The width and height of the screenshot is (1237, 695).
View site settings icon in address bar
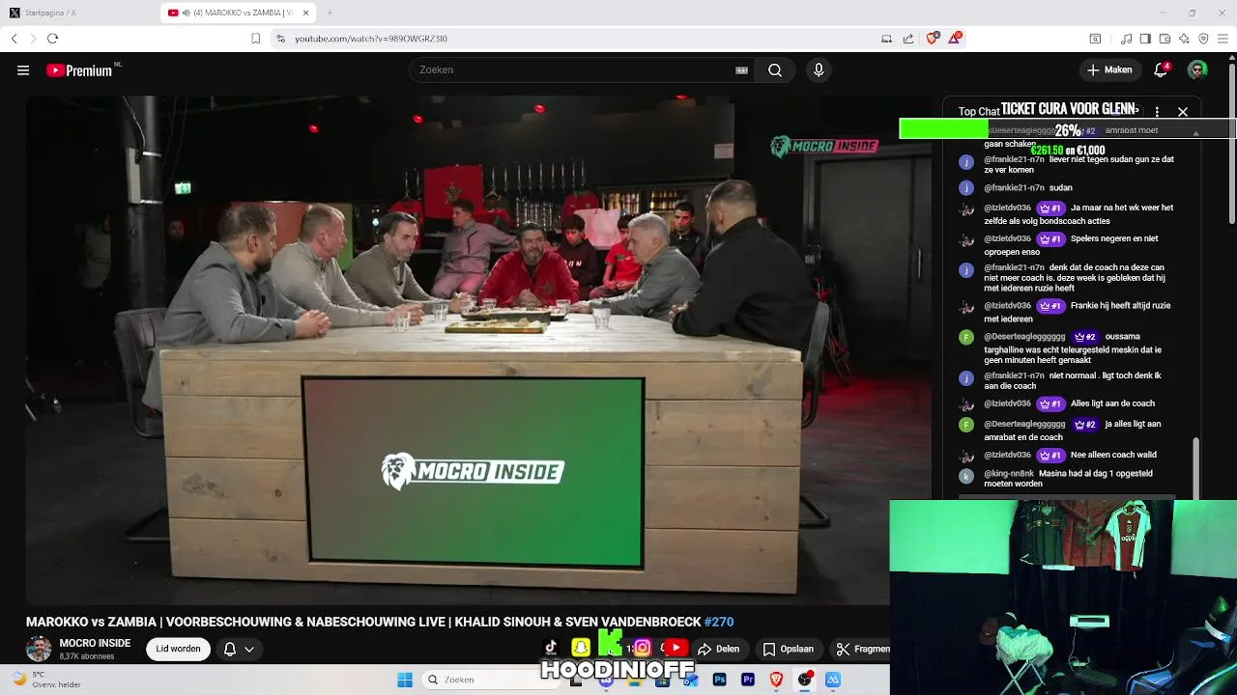[280, 39]
